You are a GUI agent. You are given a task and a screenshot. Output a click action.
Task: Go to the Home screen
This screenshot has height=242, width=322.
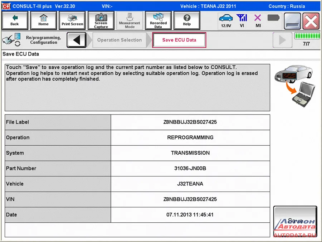click(43, 20)
